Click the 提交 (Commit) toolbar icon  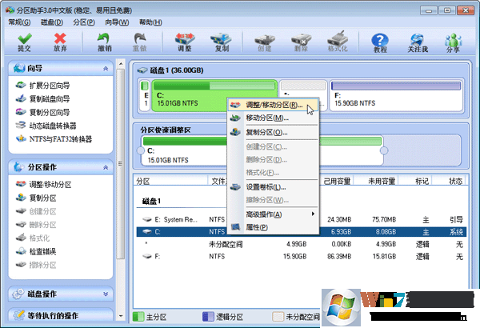[24, 41]
